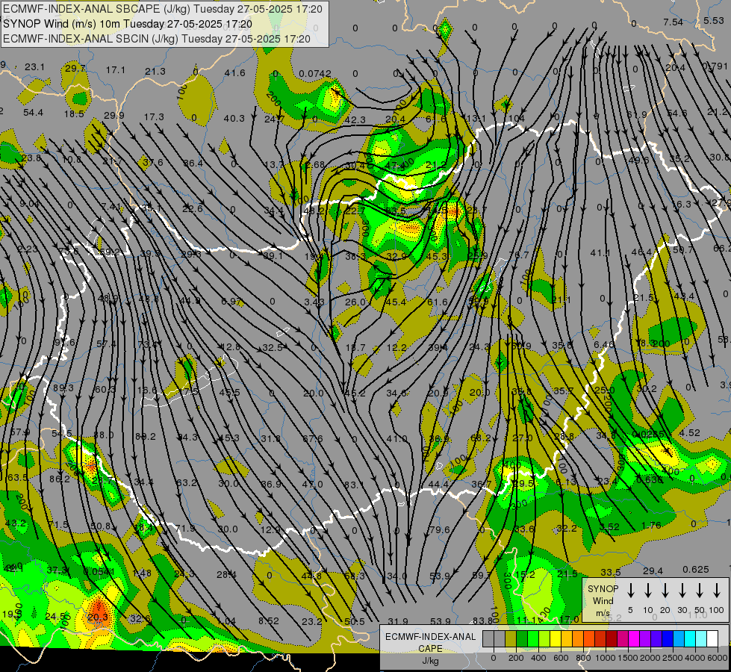The width and height of the screenshot is (731, 672).
Task: Click the 4000 tick label on CAPE legend
Action: pos(695,658)
